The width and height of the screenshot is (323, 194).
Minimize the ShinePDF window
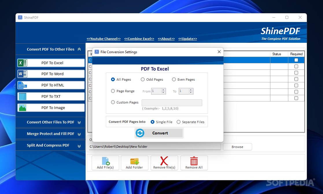[x=274, y=18]
